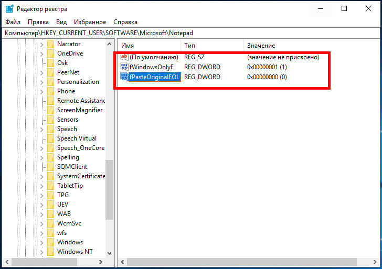Viewport: 382px width, 269px height.
Task: Select the PeerNet folder icon
Action: coord(50,72)
